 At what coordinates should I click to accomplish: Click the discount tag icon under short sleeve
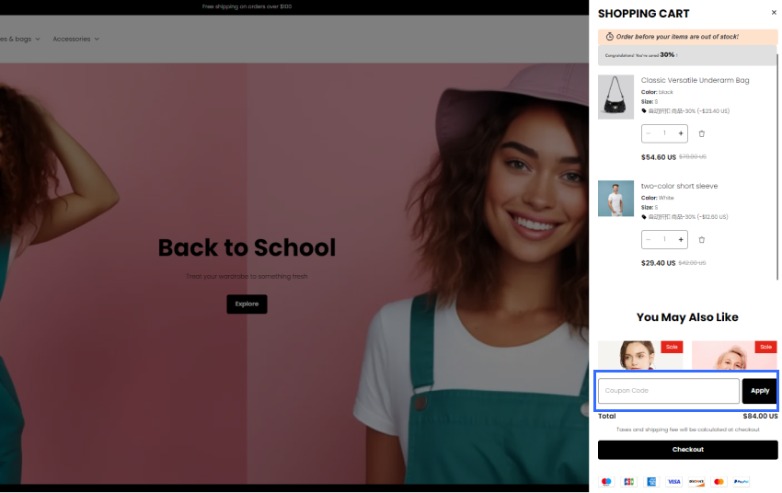(644, 217)
